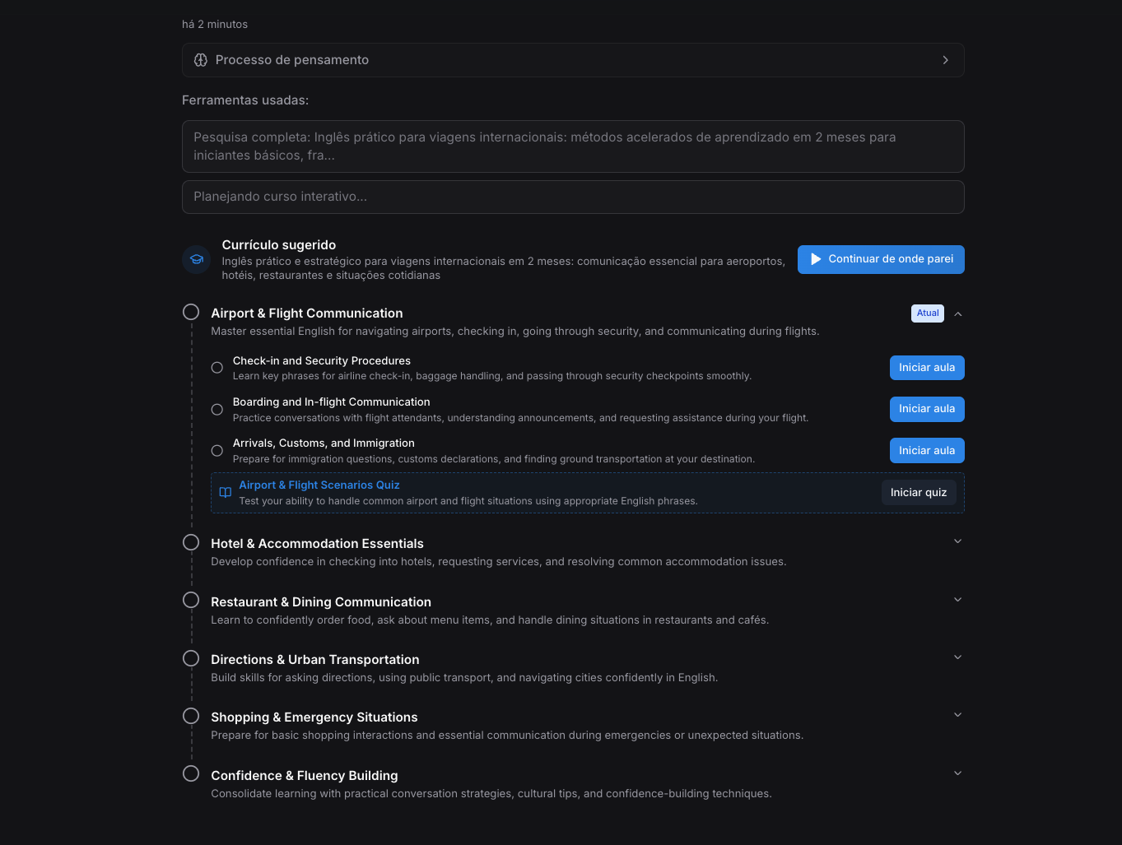Select the Hotel & Accommodation Essentials module circle
The height and width of the screenshot is (845, 1122).
pos(191,541)
